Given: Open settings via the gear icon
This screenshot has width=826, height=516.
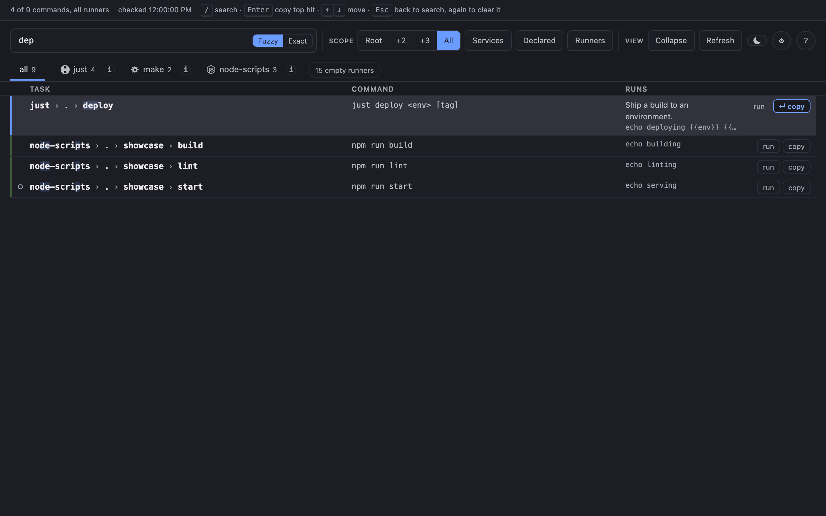Looking at the screenshot, I should [781, 41].
